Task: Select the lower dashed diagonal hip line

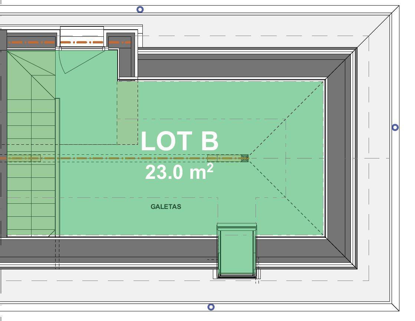Action: click(286, 197)
